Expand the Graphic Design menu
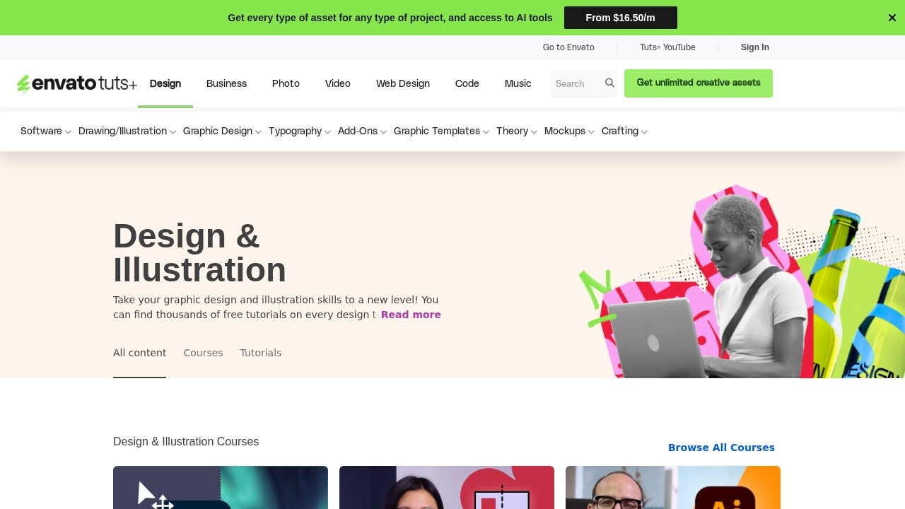Viewport: 905px width, 509px height. point(222,131)
